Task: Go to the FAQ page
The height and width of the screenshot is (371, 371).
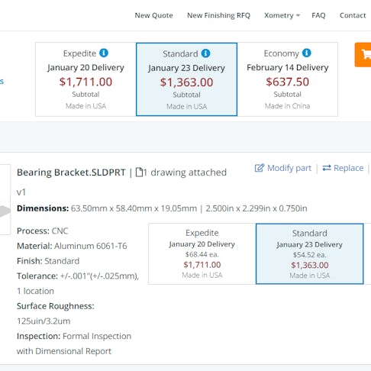Action: [318, 15]
